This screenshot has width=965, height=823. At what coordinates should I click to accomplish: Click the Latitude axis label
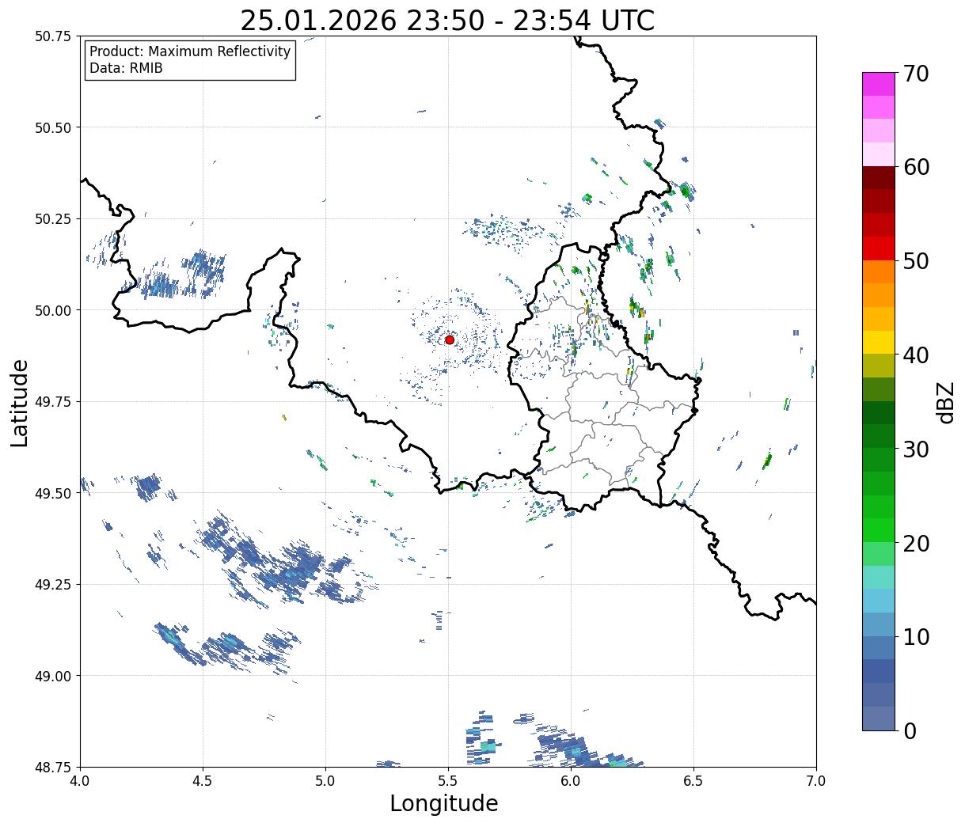(20, 402)
